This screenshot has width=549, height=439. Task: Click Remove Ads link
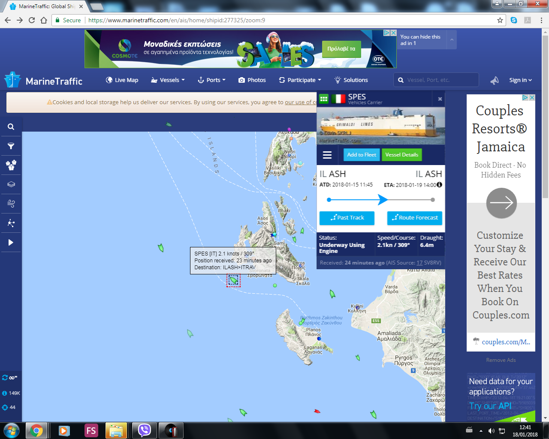pos(501,360)
